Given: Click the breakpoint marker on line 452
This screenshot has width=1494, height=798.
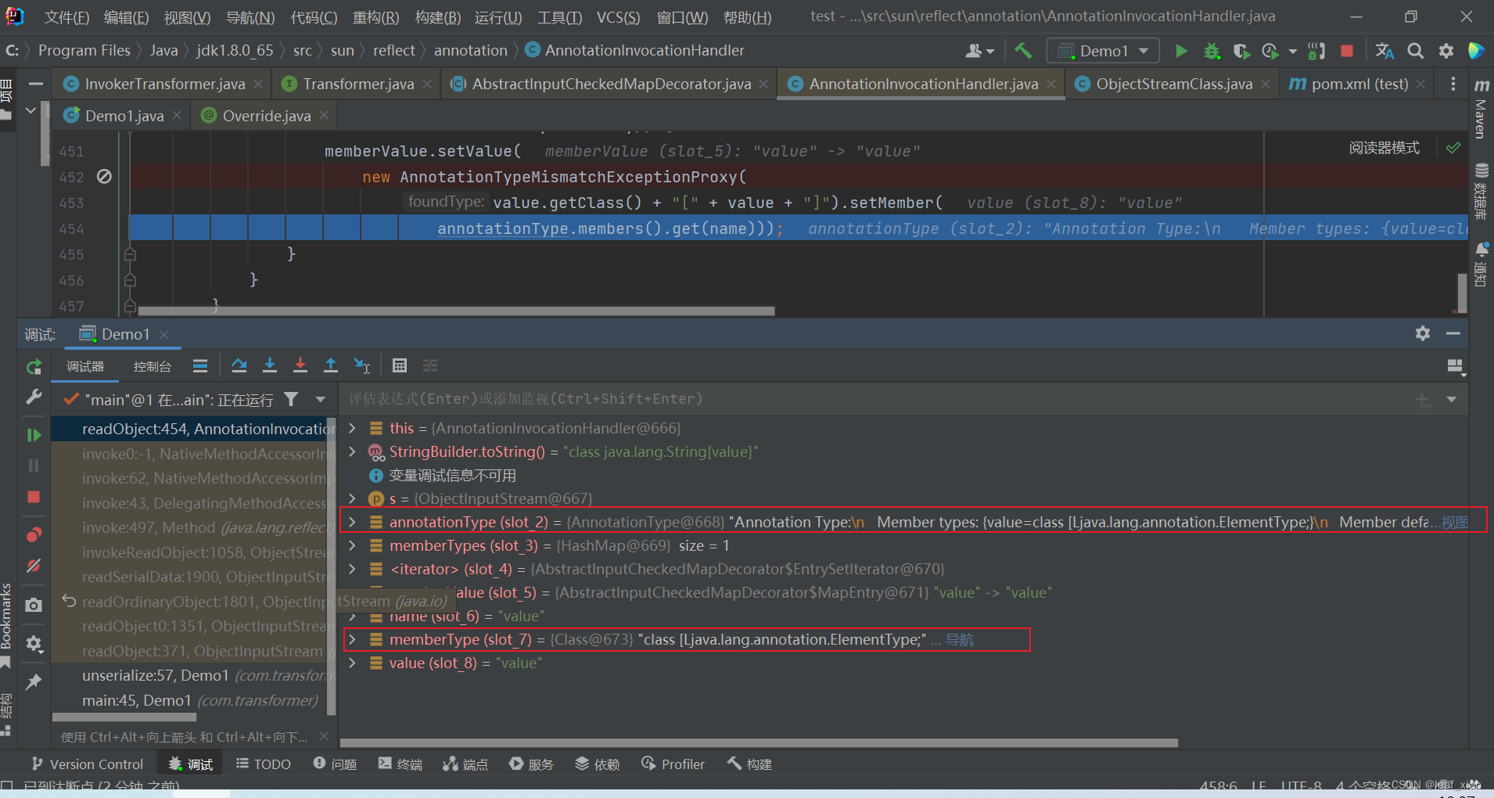Looking at the screenshot, I should point(104,177).
